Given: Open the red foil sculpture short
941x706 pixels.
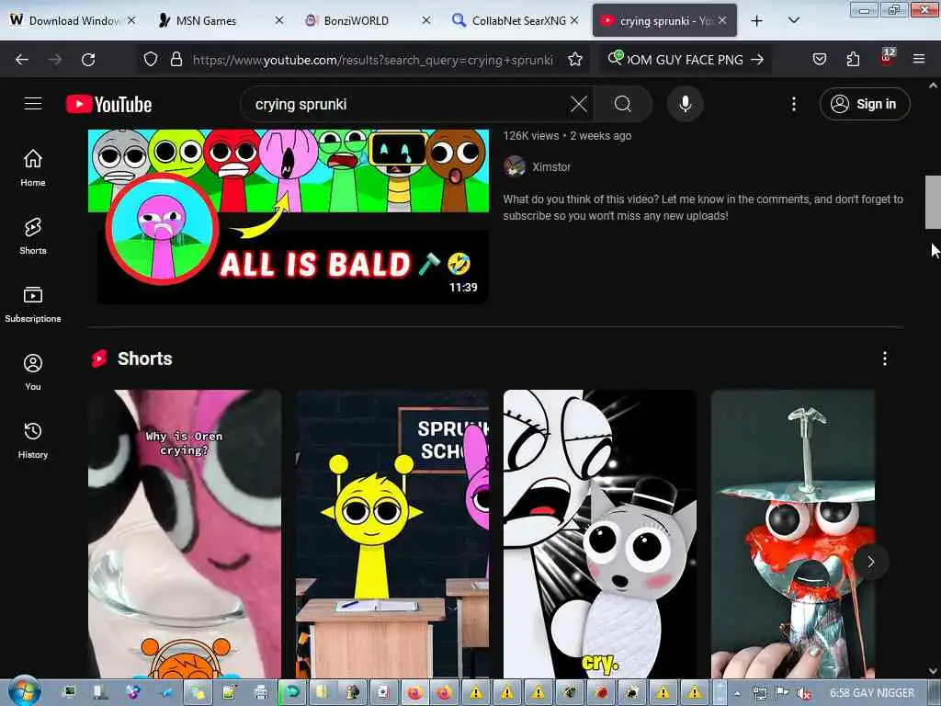Looking at the screenshot, I should point(793,534).
